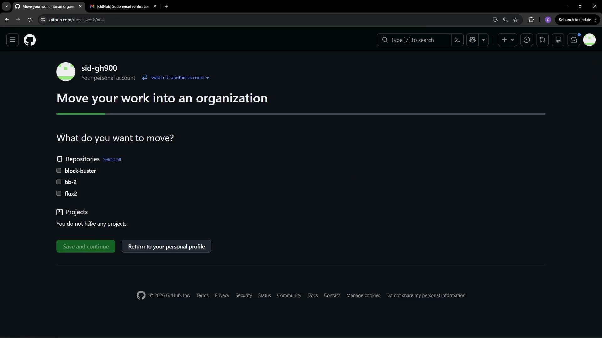Screen dimensions: 602x338
Task: Click Return to your personal profile
Action: pyautogui.click(x=166, y=247)
